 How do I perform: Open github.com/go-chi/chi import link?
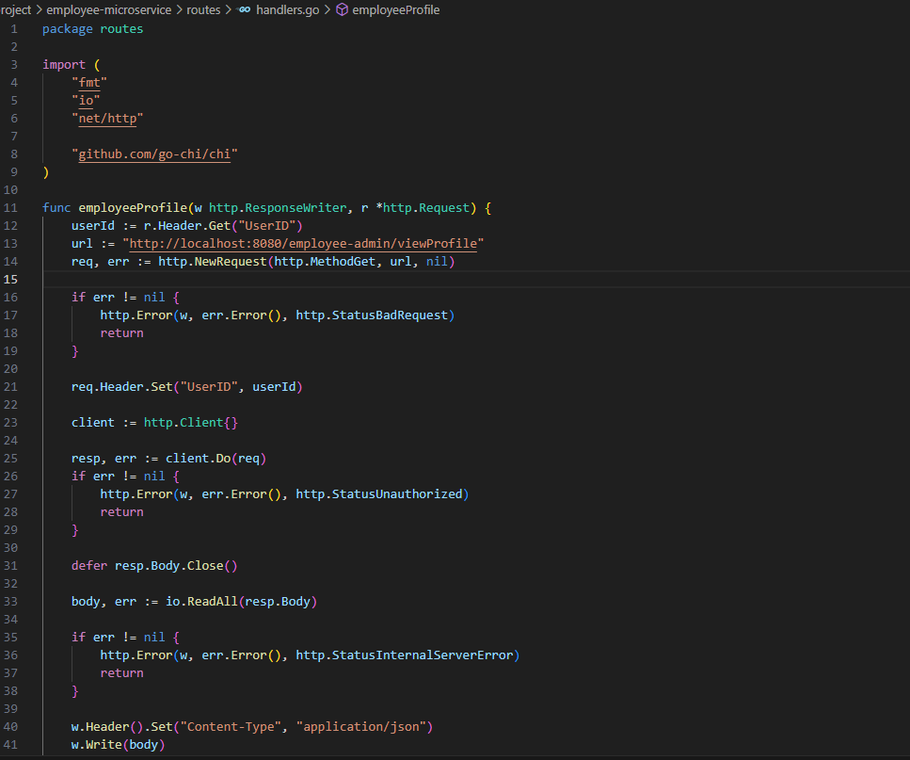[x=154, y=154]
